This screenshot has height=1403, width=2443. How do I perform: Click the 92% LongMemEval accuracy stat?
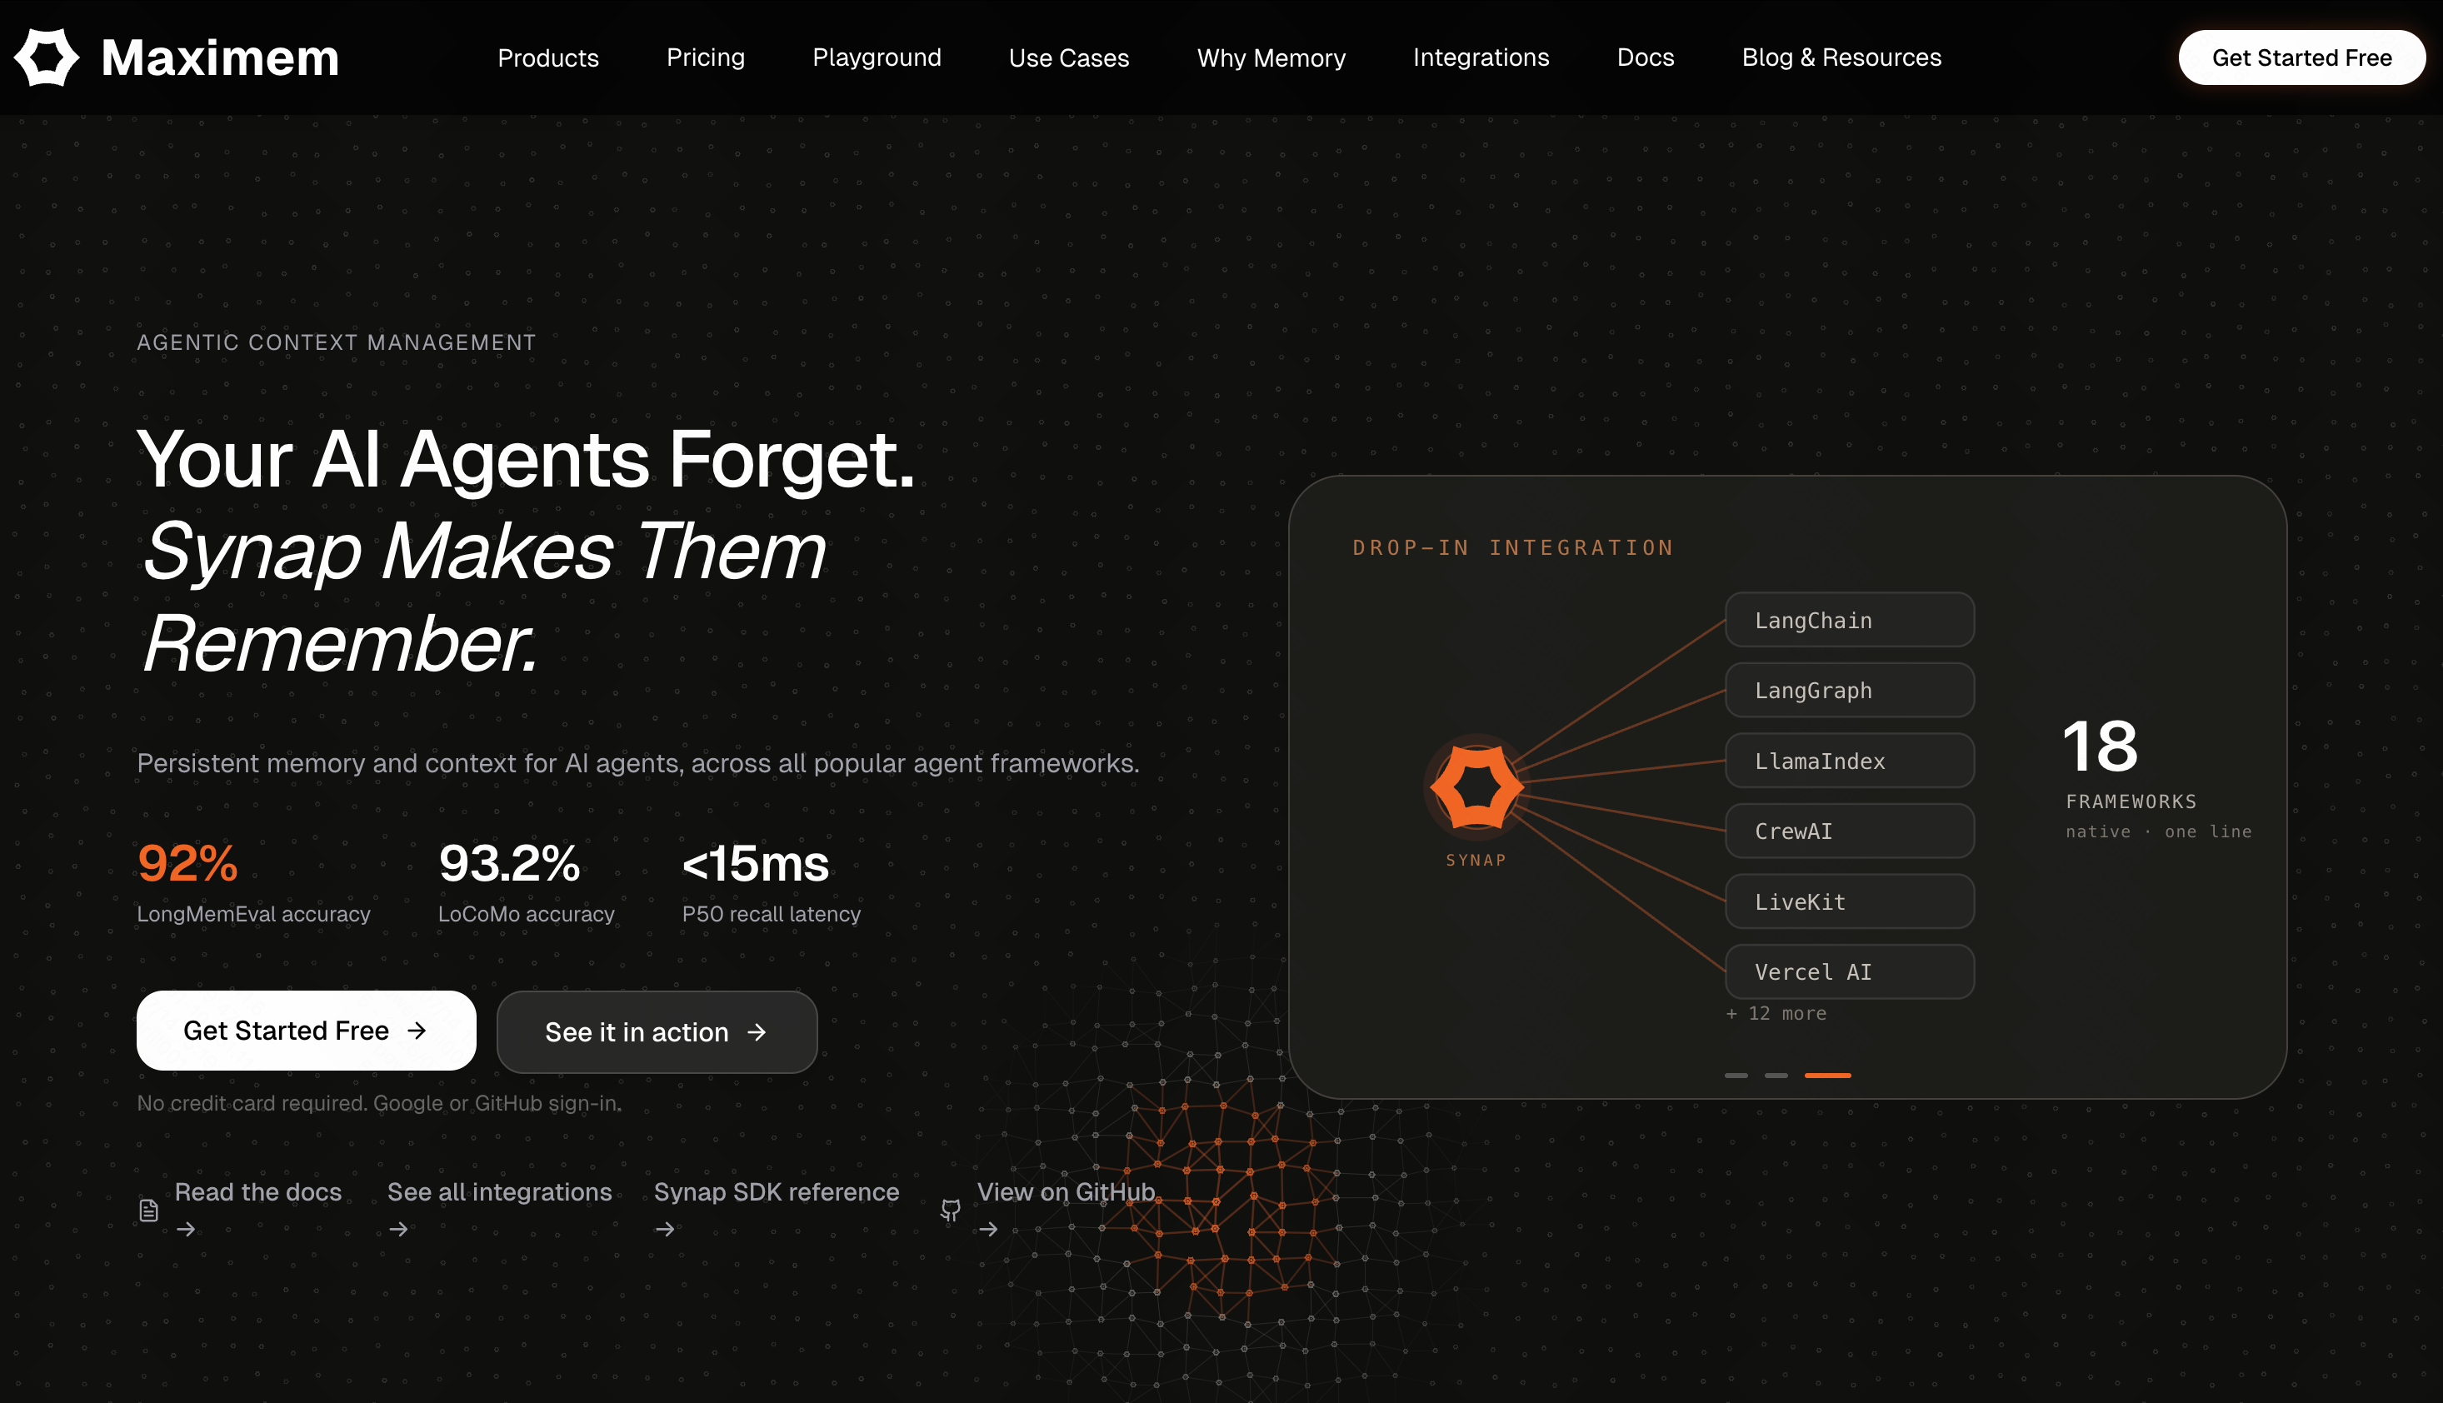coord(253,882)
